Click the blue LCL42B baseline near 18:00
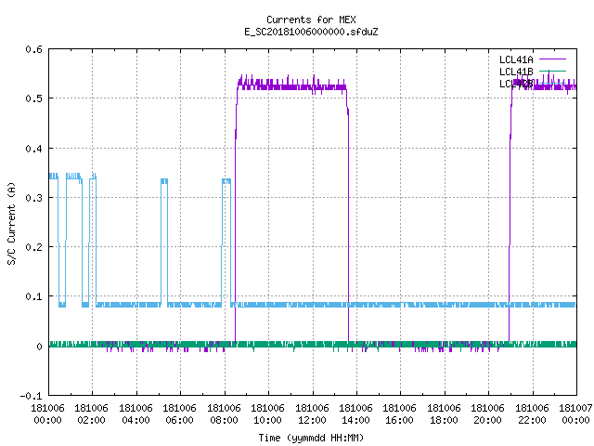Image resolution: width=594 pixels, height=446 pixels. point(444,305)
